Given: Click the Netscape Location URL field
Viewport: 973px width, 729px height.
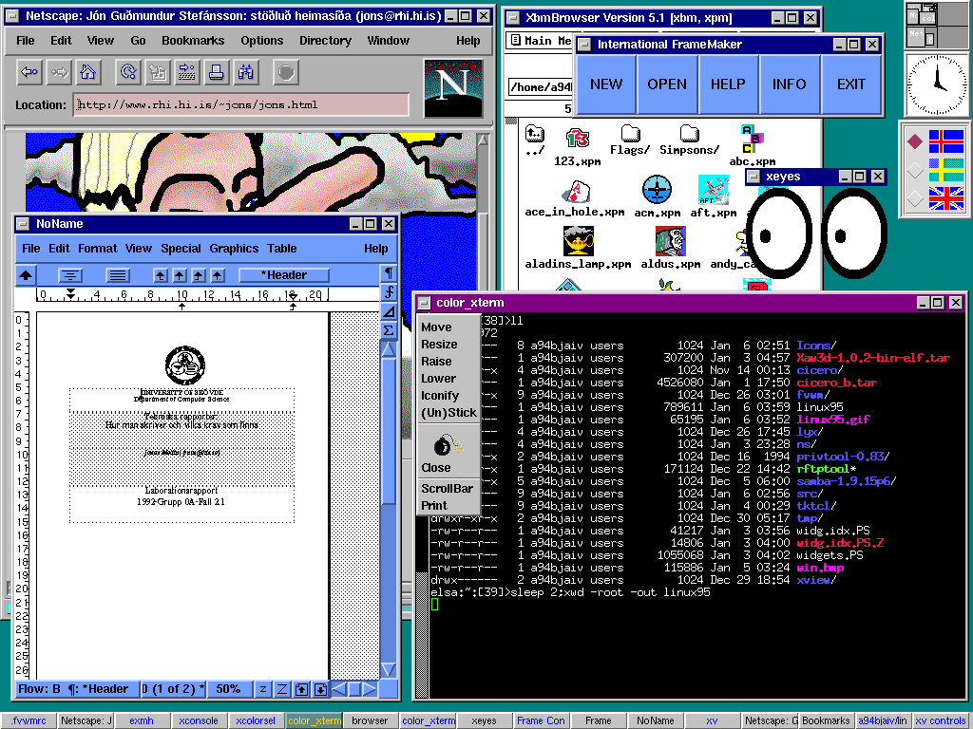Looking at the screenshot, I should click(x=242, y=104).
